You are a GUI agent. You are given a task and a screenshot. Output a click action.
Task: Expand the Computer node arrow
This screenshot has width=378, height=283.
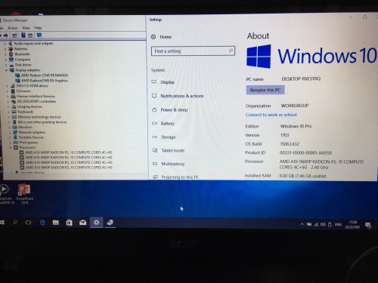6,60
